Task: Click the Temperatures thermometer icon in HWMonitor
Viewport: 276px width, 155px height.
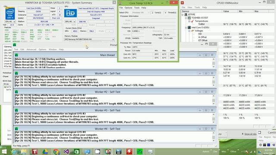Action: (192, 21)
